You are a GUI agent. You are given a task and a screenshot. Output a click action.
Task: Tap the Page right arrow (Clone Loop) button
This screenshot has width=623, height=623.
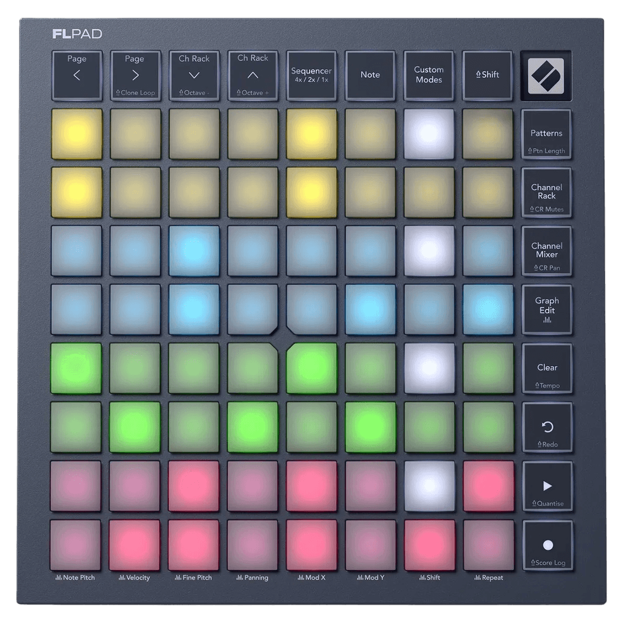(136, 75)
